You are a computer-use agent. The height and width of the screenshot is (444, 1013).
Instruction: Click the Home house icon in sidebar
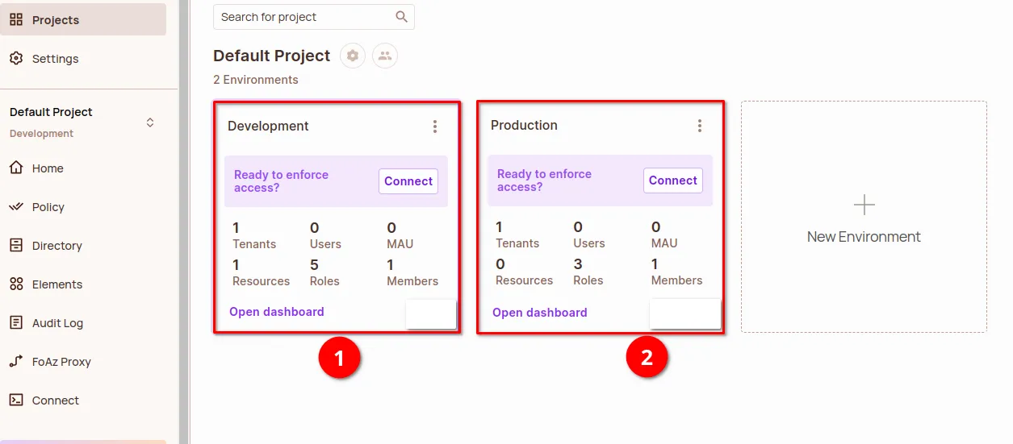click(16, 168)
